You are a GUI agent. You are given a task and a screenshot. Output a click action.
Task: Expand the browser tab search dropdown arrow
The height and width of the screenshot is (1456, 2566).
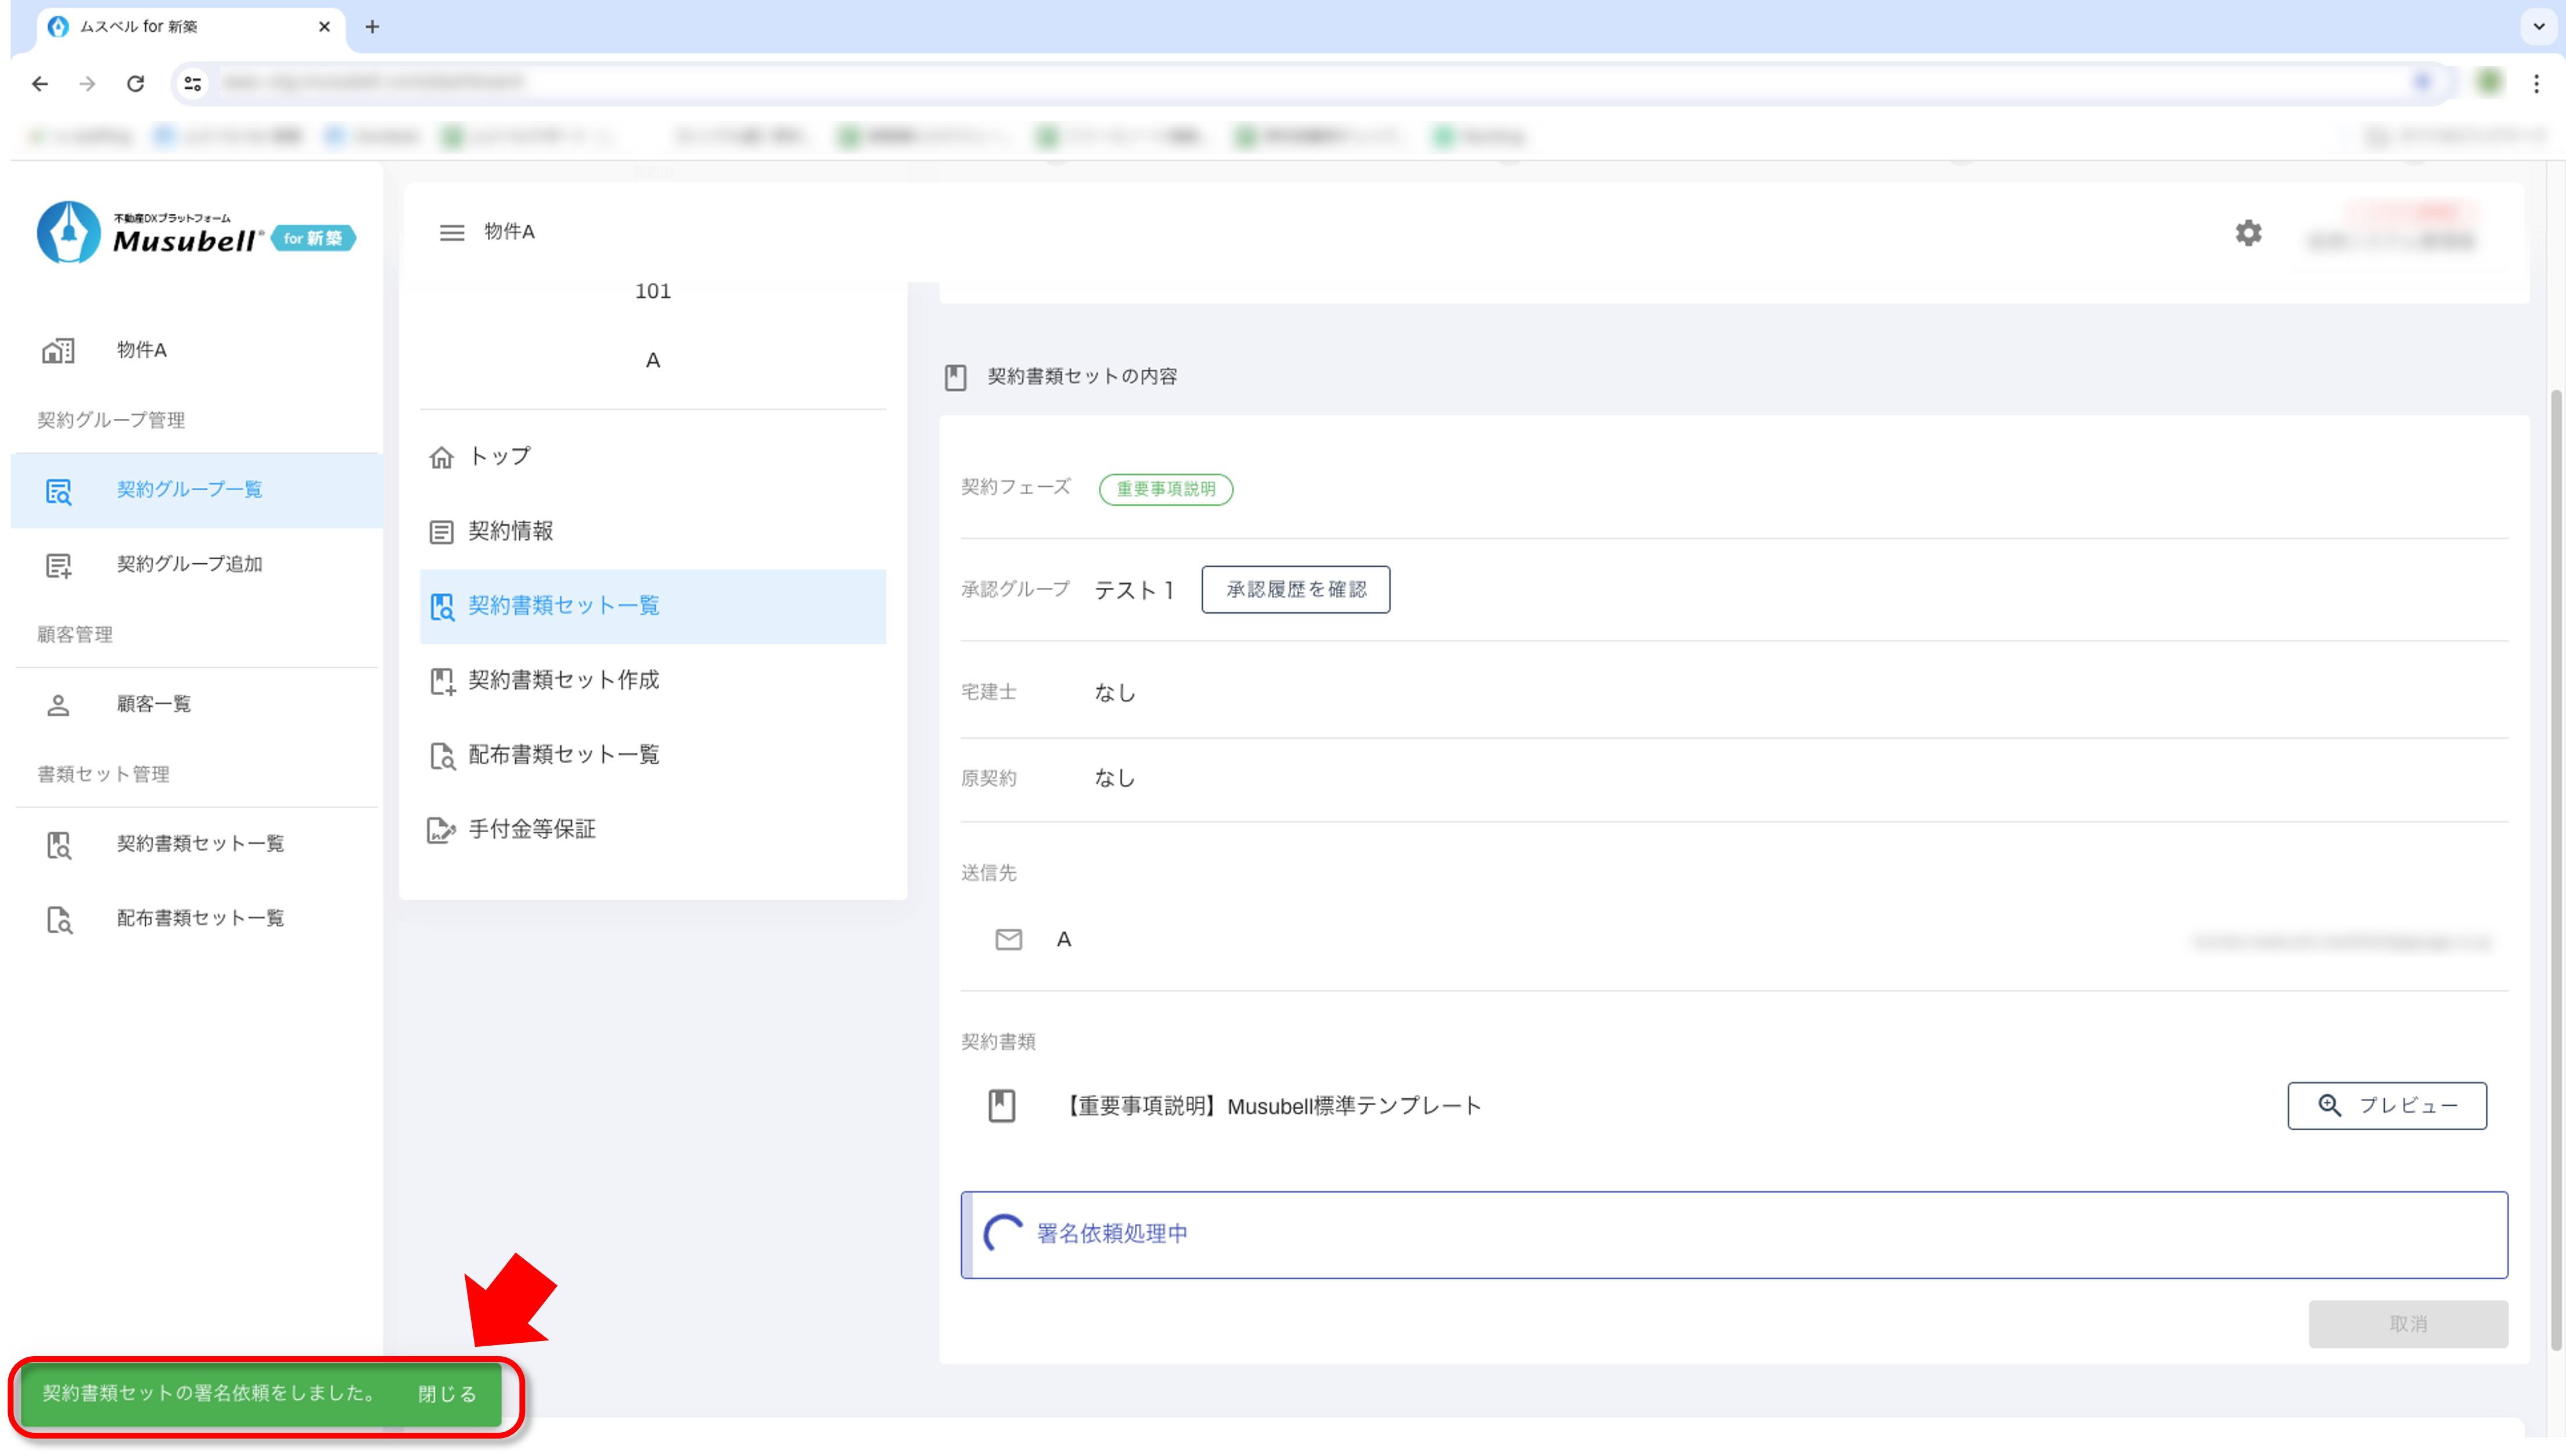[2538, 27]
